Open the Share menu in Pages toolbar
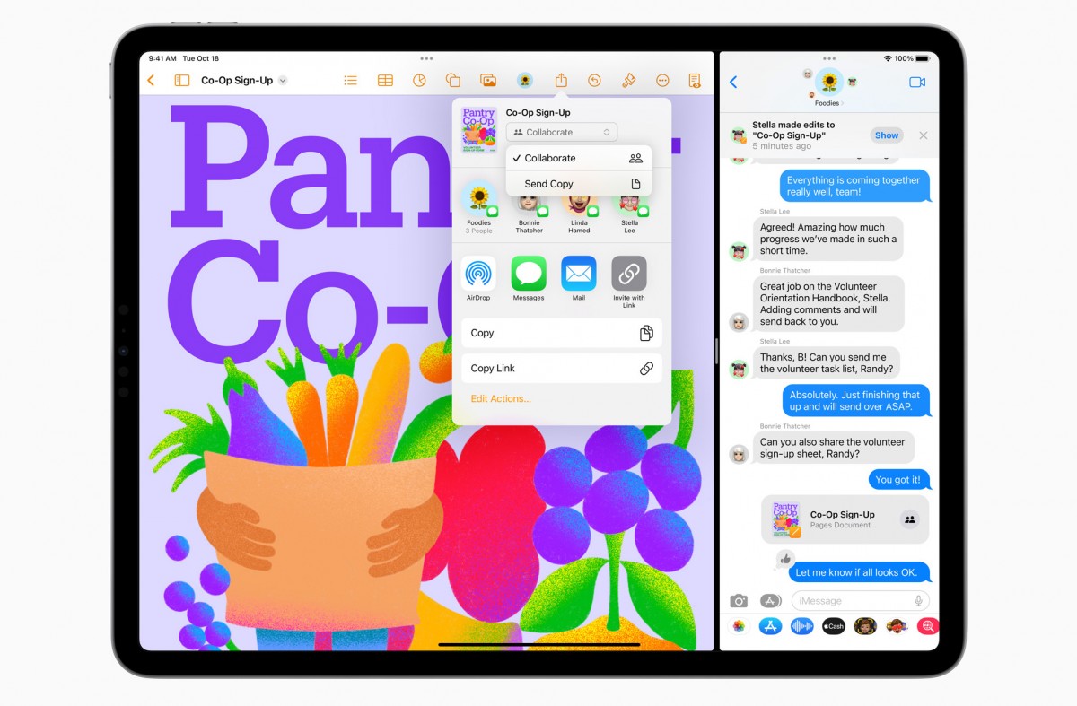This screenshot has width=1077, height=706. click(560, 79)
